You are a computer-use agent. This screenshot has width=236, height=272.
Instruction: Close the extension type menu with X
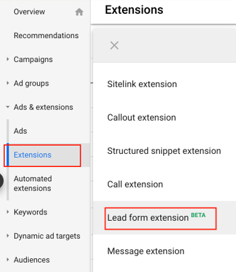coord(115,45)
